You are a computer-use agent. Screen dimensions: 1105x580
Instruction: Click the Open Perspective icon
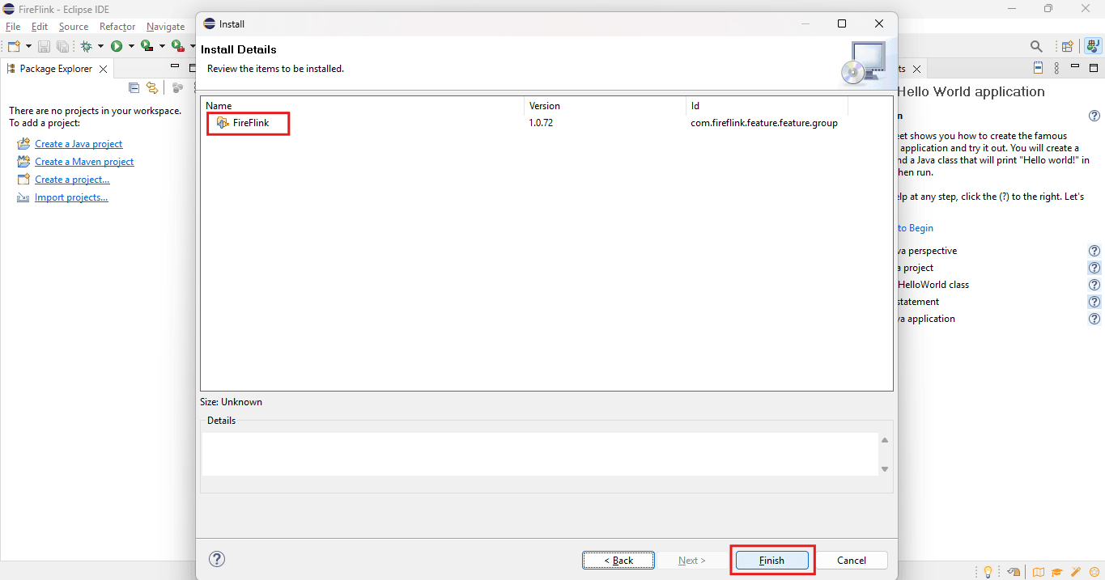click(x=1067, y=47)
